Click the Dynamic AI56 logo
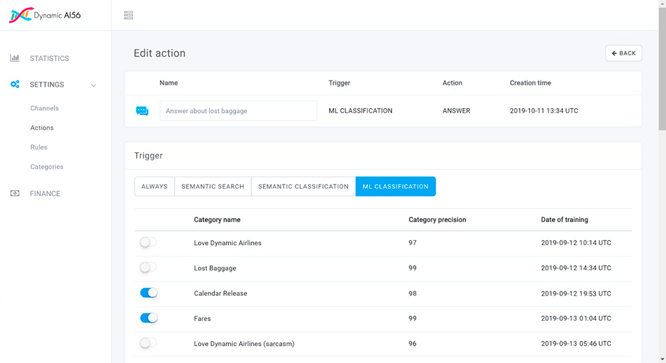Screen dimensions: 666x363 point(44,15)
